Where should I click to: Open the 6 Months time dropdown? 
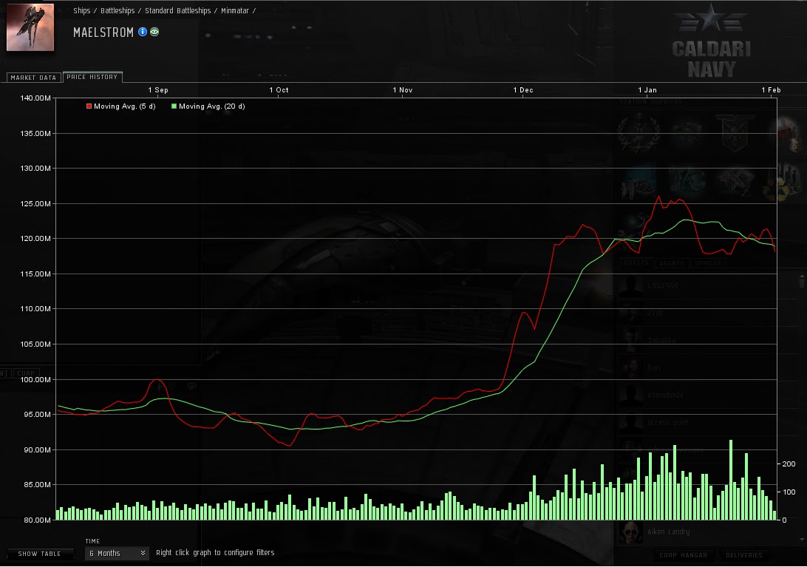[x=117, y=553]
